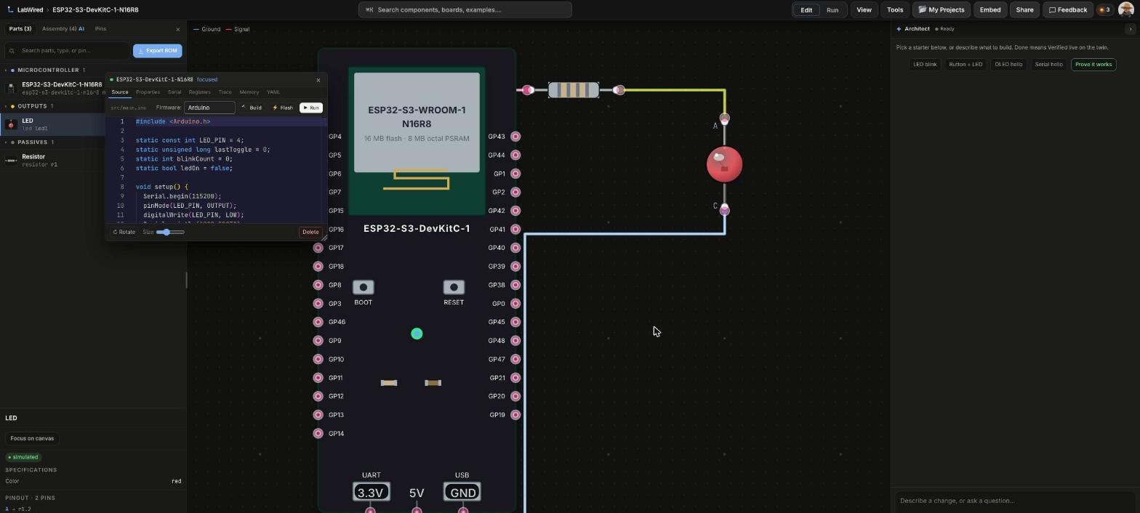Screen dimensions: 1140x513
Task: Click the LED anode A pin
Action: [724, 118]
